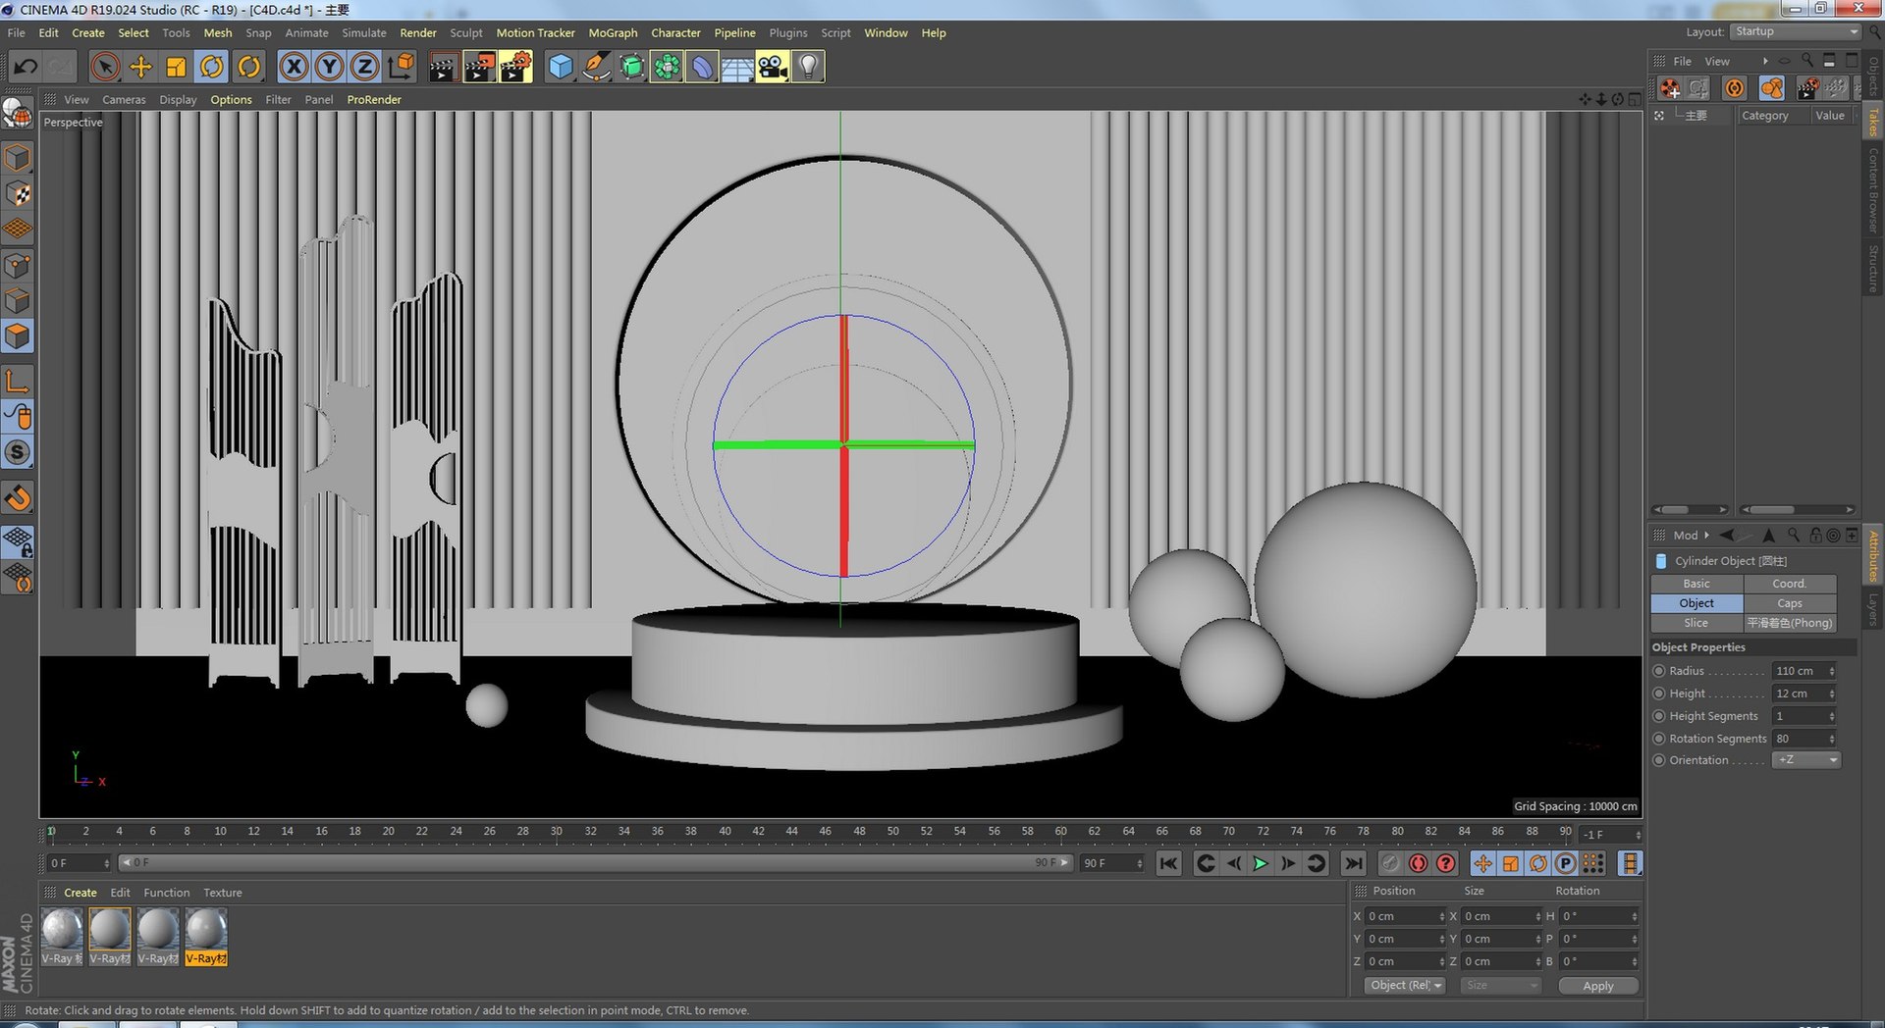
Task: Click the Undo arrow icon
Action: point(26,67)
